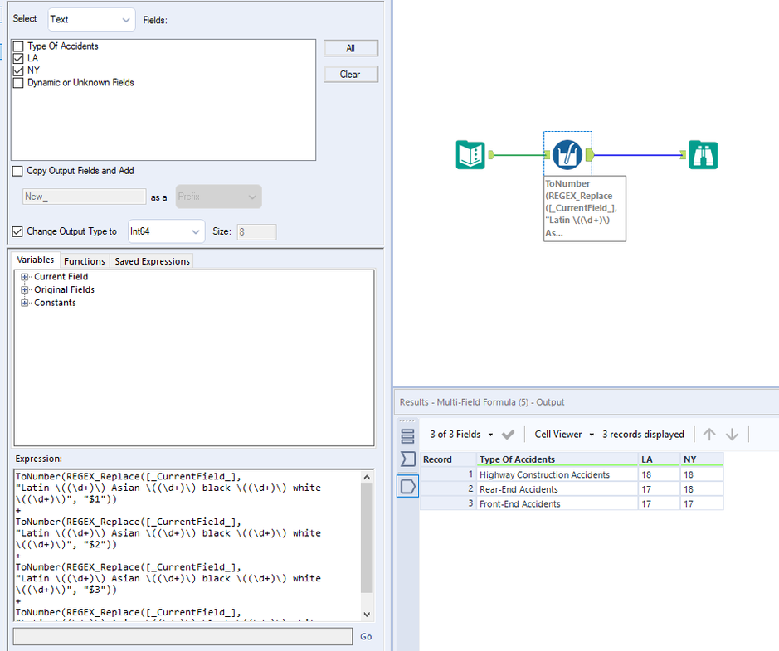Click the NY column header in Results
The height and width of the screenshot is (651, 779).
(x=702, y=459)
